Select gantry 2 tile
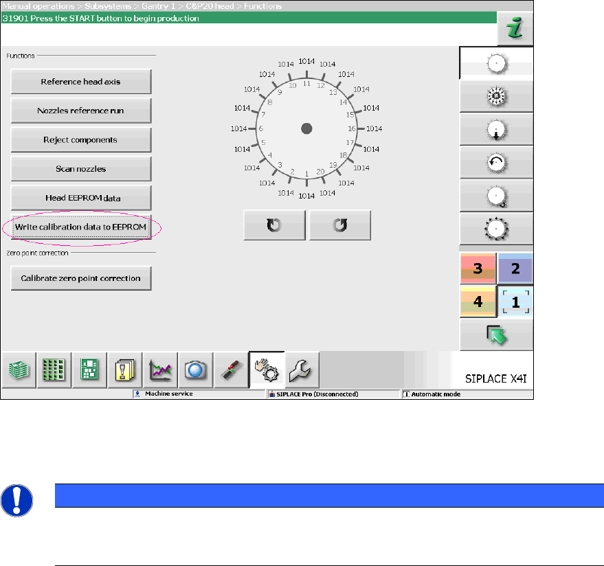This screenshot has width=604, height=566. tap(515, 269)
